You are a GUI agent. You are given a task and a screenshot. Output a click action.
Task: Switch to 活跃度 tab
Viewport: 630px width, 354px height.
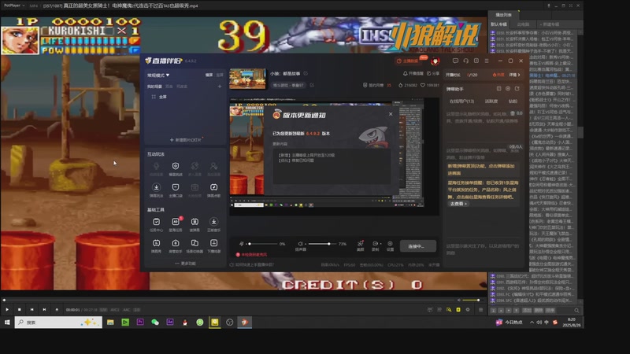point(491,101)
